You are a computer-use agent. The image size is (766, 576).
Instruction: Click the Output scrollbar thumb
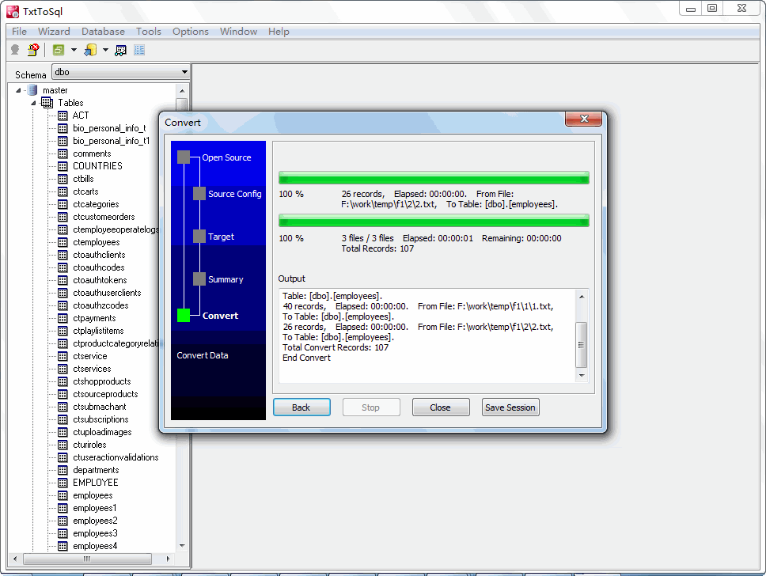point(582,344)
